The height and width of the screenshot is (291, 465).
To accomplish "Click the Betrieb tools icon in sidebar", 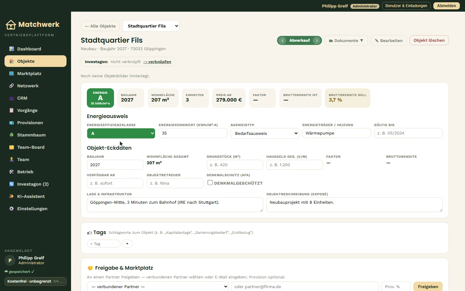I will [x=12, y=172].
